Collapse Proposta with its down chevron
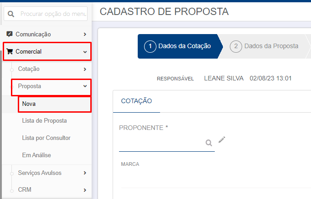Image resolution: width=311 pixels, height=199 pixels. [85, 86]
